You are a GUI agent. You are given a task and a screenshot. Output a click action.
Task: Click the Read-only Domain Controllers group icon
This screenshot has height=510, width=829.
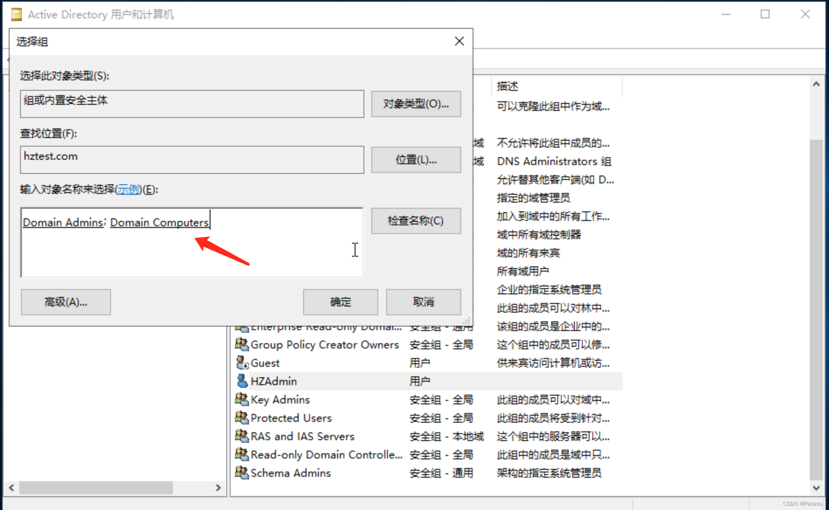pos(242,454)
